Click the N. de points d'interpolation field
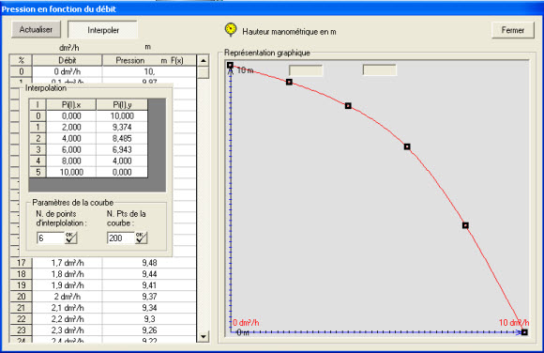The height and width of the screenshot is (353, 544). tap(51, 238)
